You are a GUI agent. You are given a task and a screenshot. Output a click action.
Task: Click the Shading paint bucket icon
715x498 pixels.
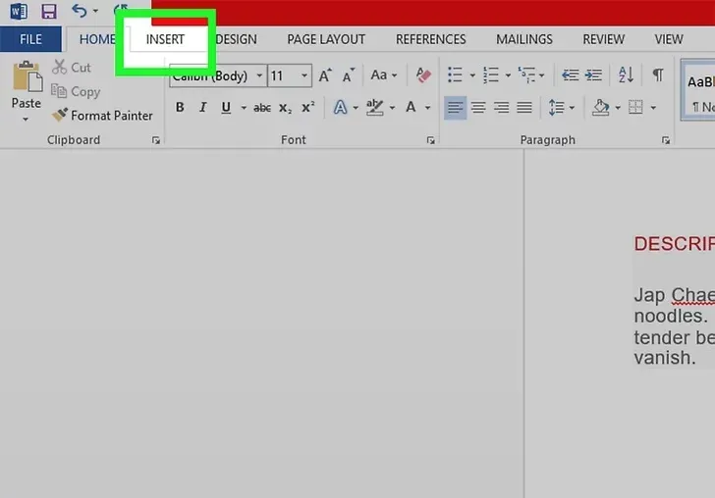600,108
